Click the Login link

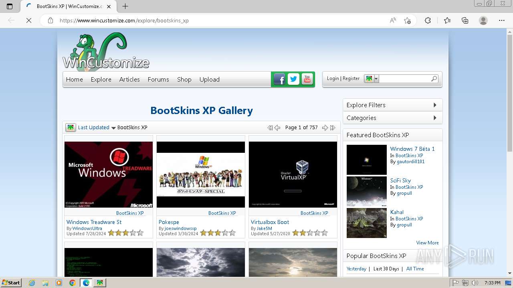(333, 78)
